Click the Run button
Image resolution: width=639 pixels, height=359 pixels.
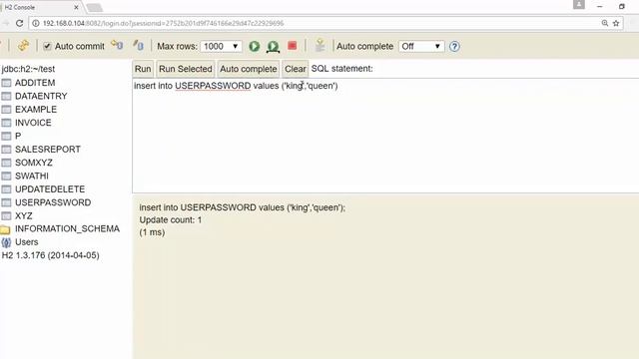[143, 69]
